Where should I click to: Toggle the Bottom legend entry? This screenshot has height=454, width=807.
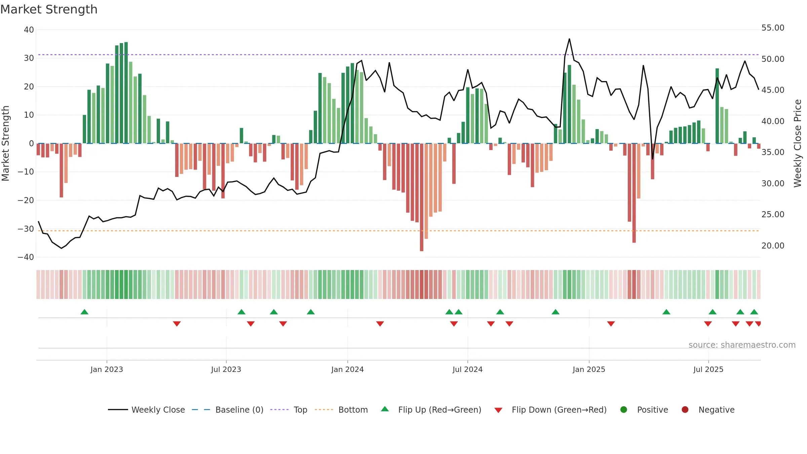pos(341,410)
